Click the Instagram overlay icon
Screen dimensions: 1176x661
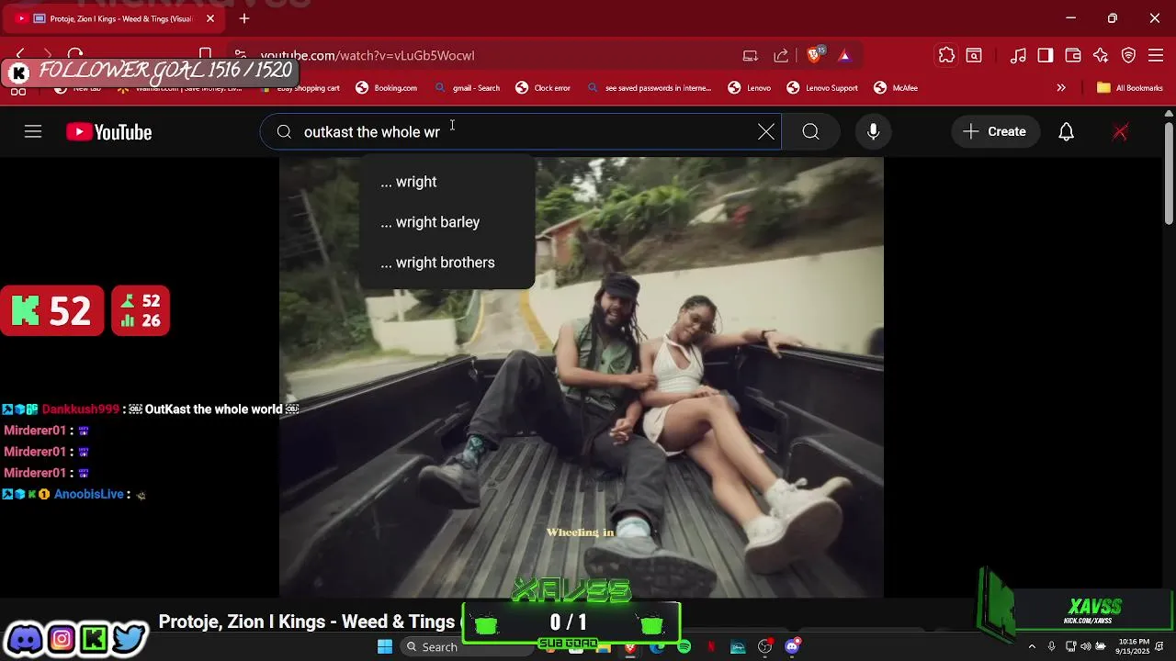click(61, 638)
